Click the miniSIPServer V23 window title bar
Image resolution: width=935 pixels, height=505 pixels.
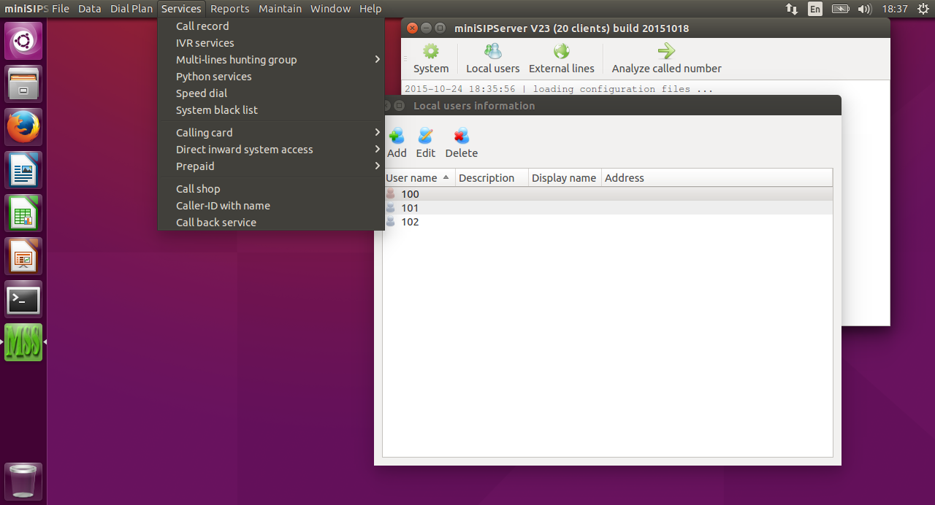click(645, 28)
